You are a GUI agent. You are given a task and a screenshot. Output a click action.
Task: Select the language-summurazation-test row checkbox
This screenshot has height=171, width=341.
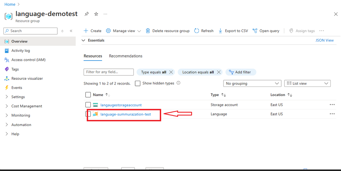pos(88,114)
